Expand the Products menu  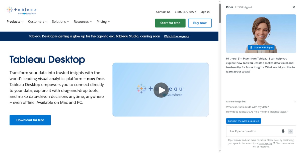15,22
